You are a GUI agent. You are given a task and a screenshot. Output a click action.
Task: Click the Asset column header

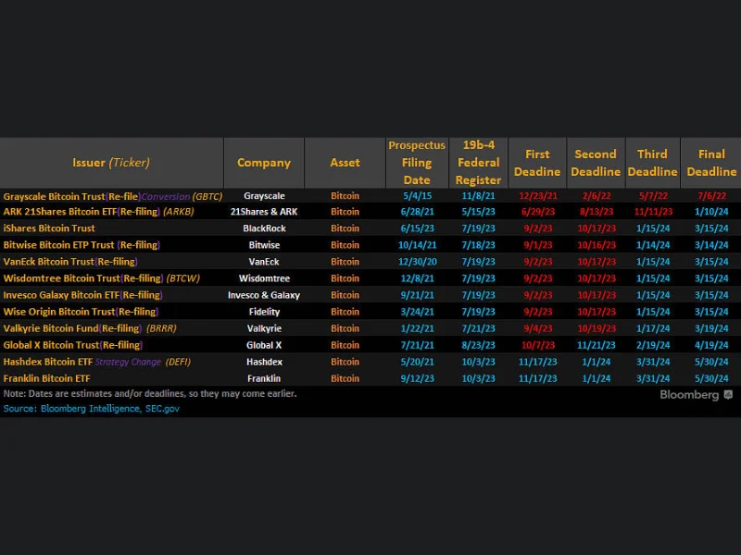point(345,163)
